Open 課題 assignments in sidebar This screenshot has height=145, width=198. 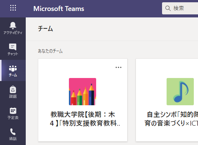(13, 92)
